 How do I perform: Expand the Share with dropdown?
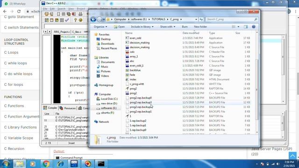(x=168, y=27)
